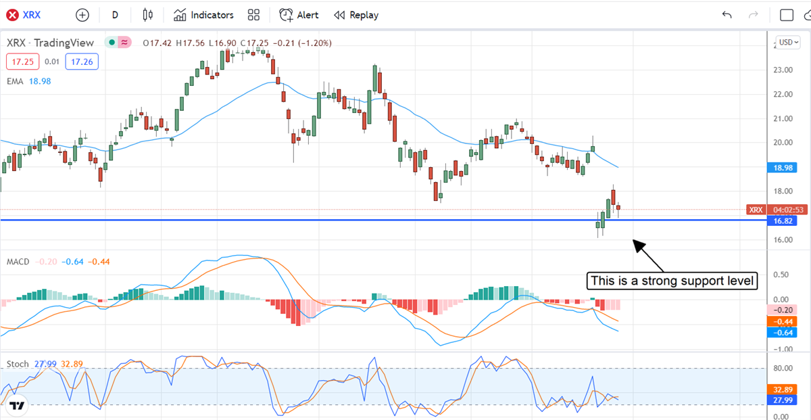Click the TradingView logo in chart corner
This screenshot has height=420, width=811.
(17, 406)
